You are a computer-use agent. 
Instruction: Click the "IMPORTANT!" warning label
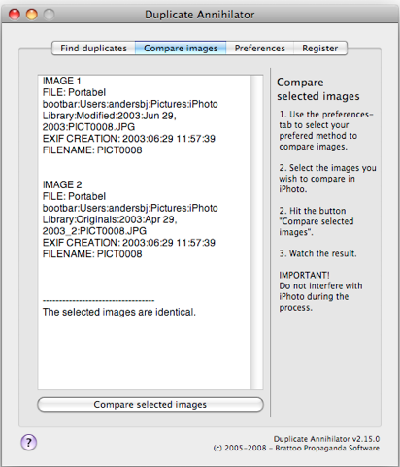point(304,275)
